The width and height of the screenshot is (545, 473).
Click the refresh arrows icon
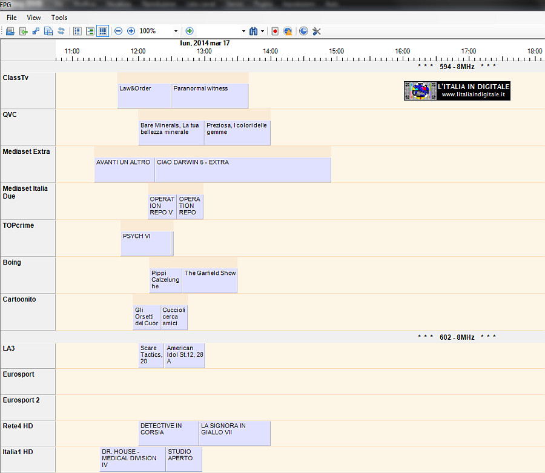(61, 31)
